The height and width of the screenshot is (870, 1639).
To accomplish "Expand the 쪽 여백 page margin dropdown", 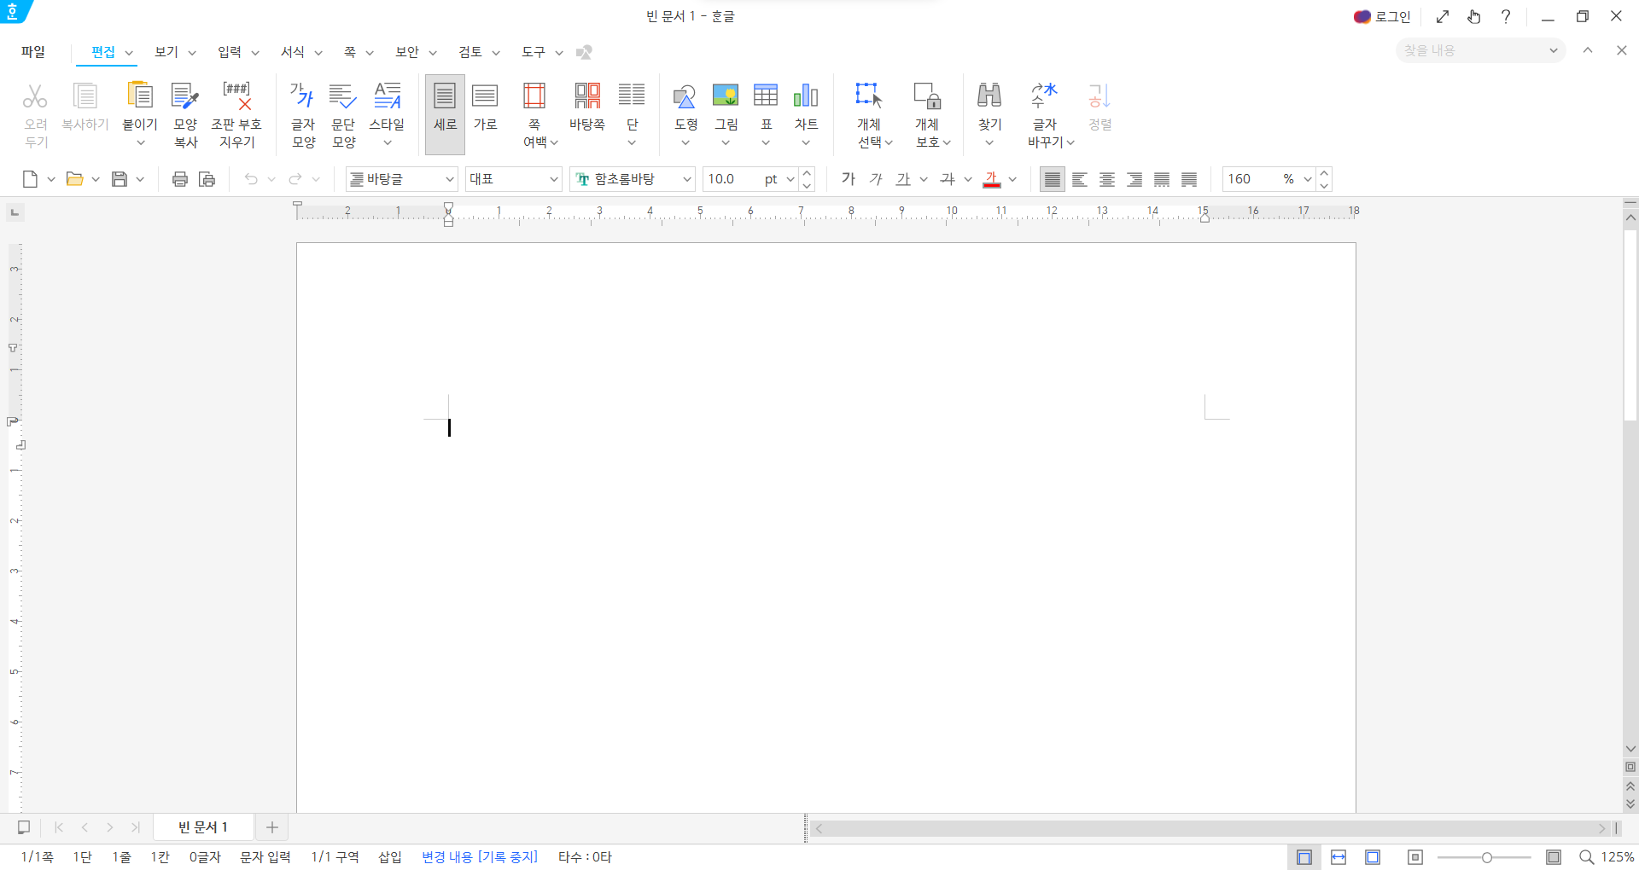I will click(x=554, y=142).
